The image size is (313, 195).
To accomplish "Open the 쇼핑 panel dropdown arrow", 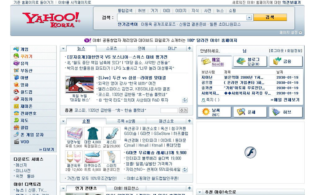I will click(x=63, y=121).
